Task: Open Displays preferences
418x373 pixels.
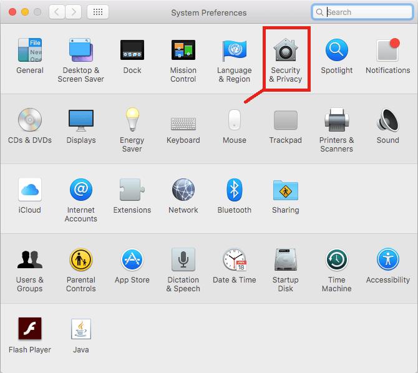Action: tap(81, 120)
